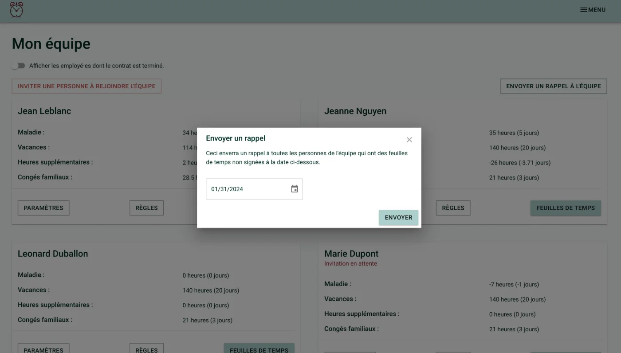
Task: Open Jean Leblanc's PARAMÈTRES
Action: click(43, 208)
